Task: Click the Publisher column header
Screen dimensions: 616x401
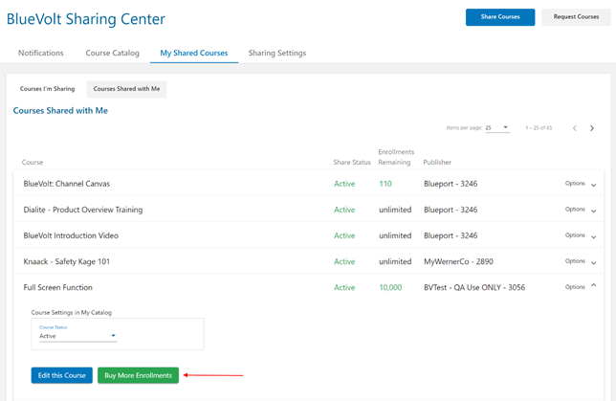Action: click(437, 162)
